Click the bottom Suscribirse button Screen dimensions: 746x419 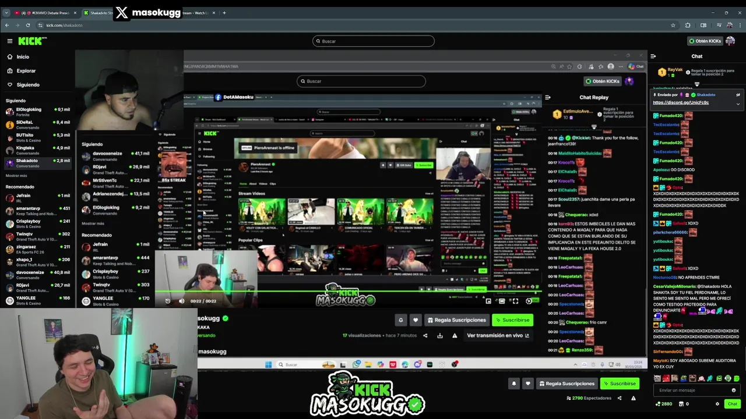pyautogui.click(x=620, y=384)
